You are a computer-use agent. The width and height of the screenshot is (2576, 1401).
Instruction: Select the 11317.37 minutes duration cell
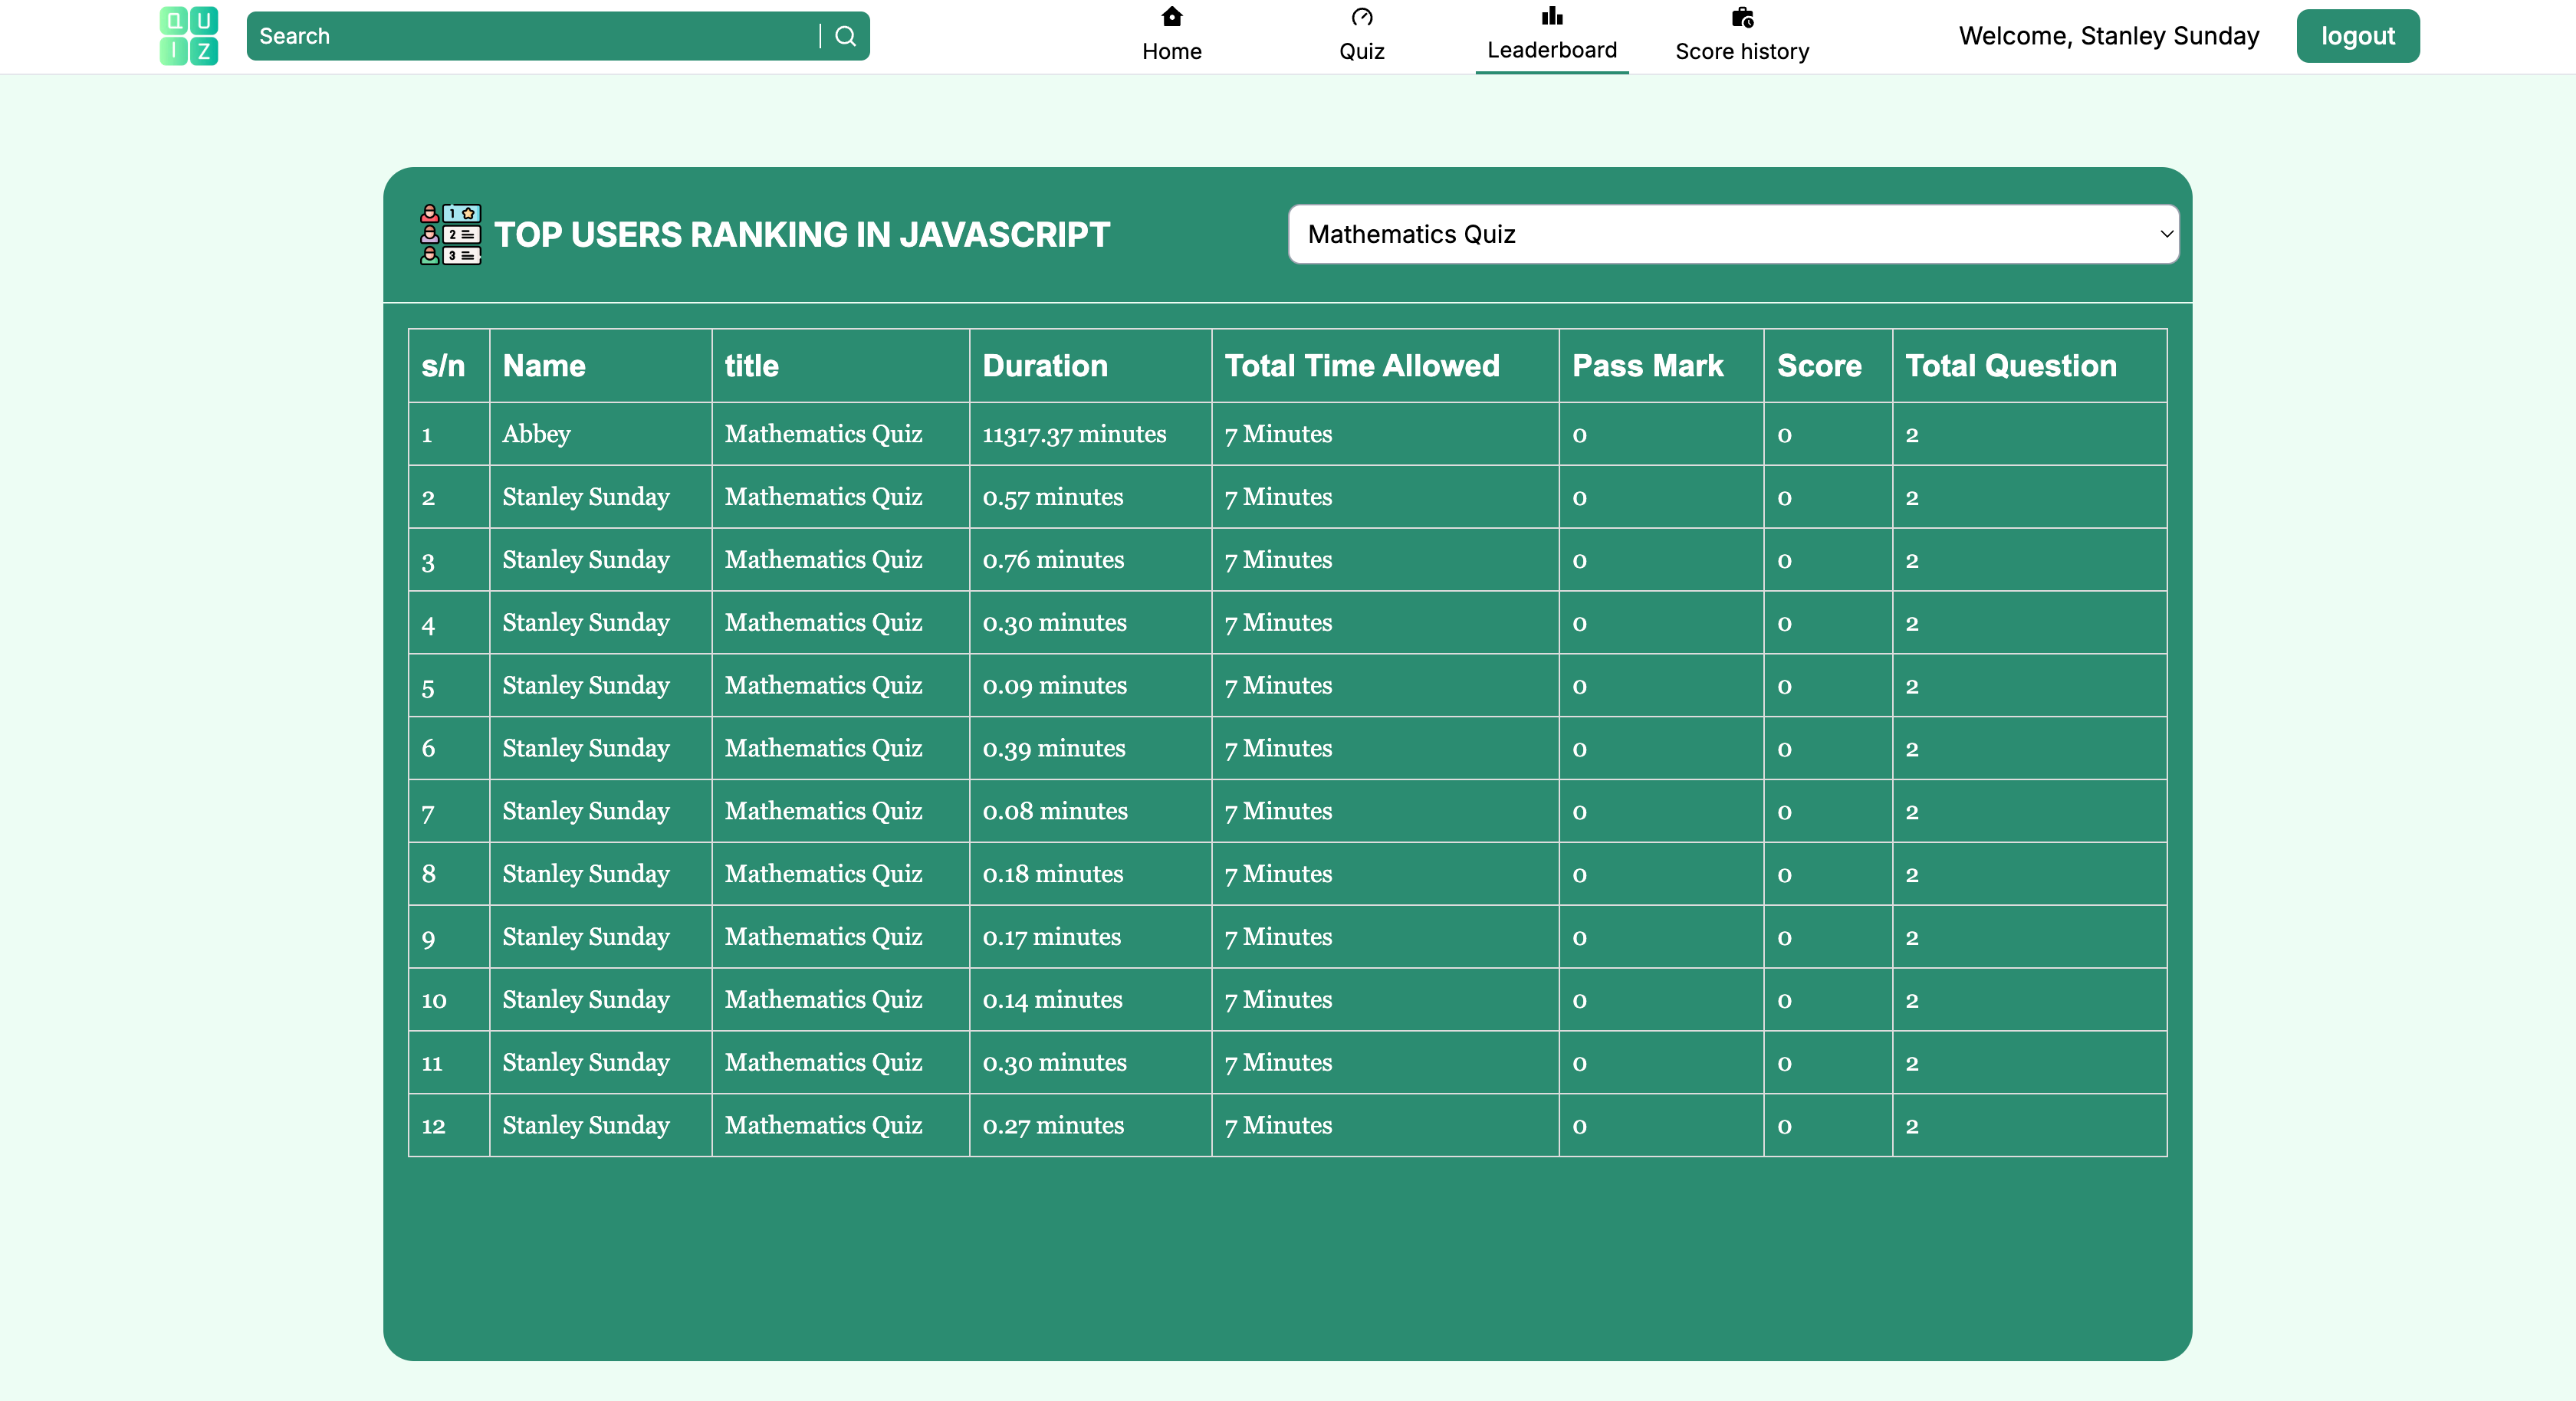1074,434
